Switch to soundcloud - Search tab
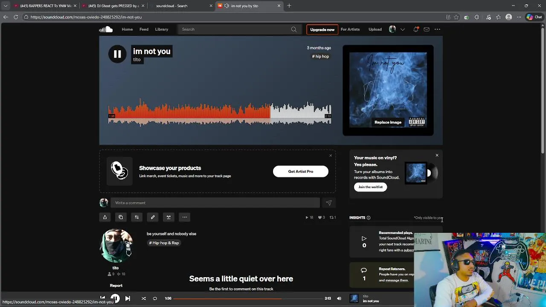 (181, 6)
